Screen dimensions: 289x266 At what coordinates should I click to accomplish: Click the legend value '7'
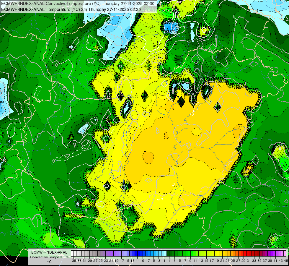click(185, 261)
